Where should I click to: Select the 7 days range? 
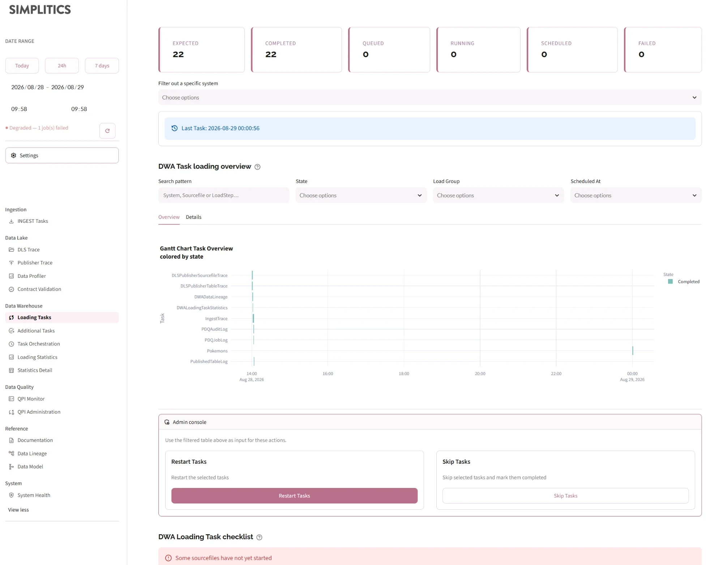[x=102, y=66]
